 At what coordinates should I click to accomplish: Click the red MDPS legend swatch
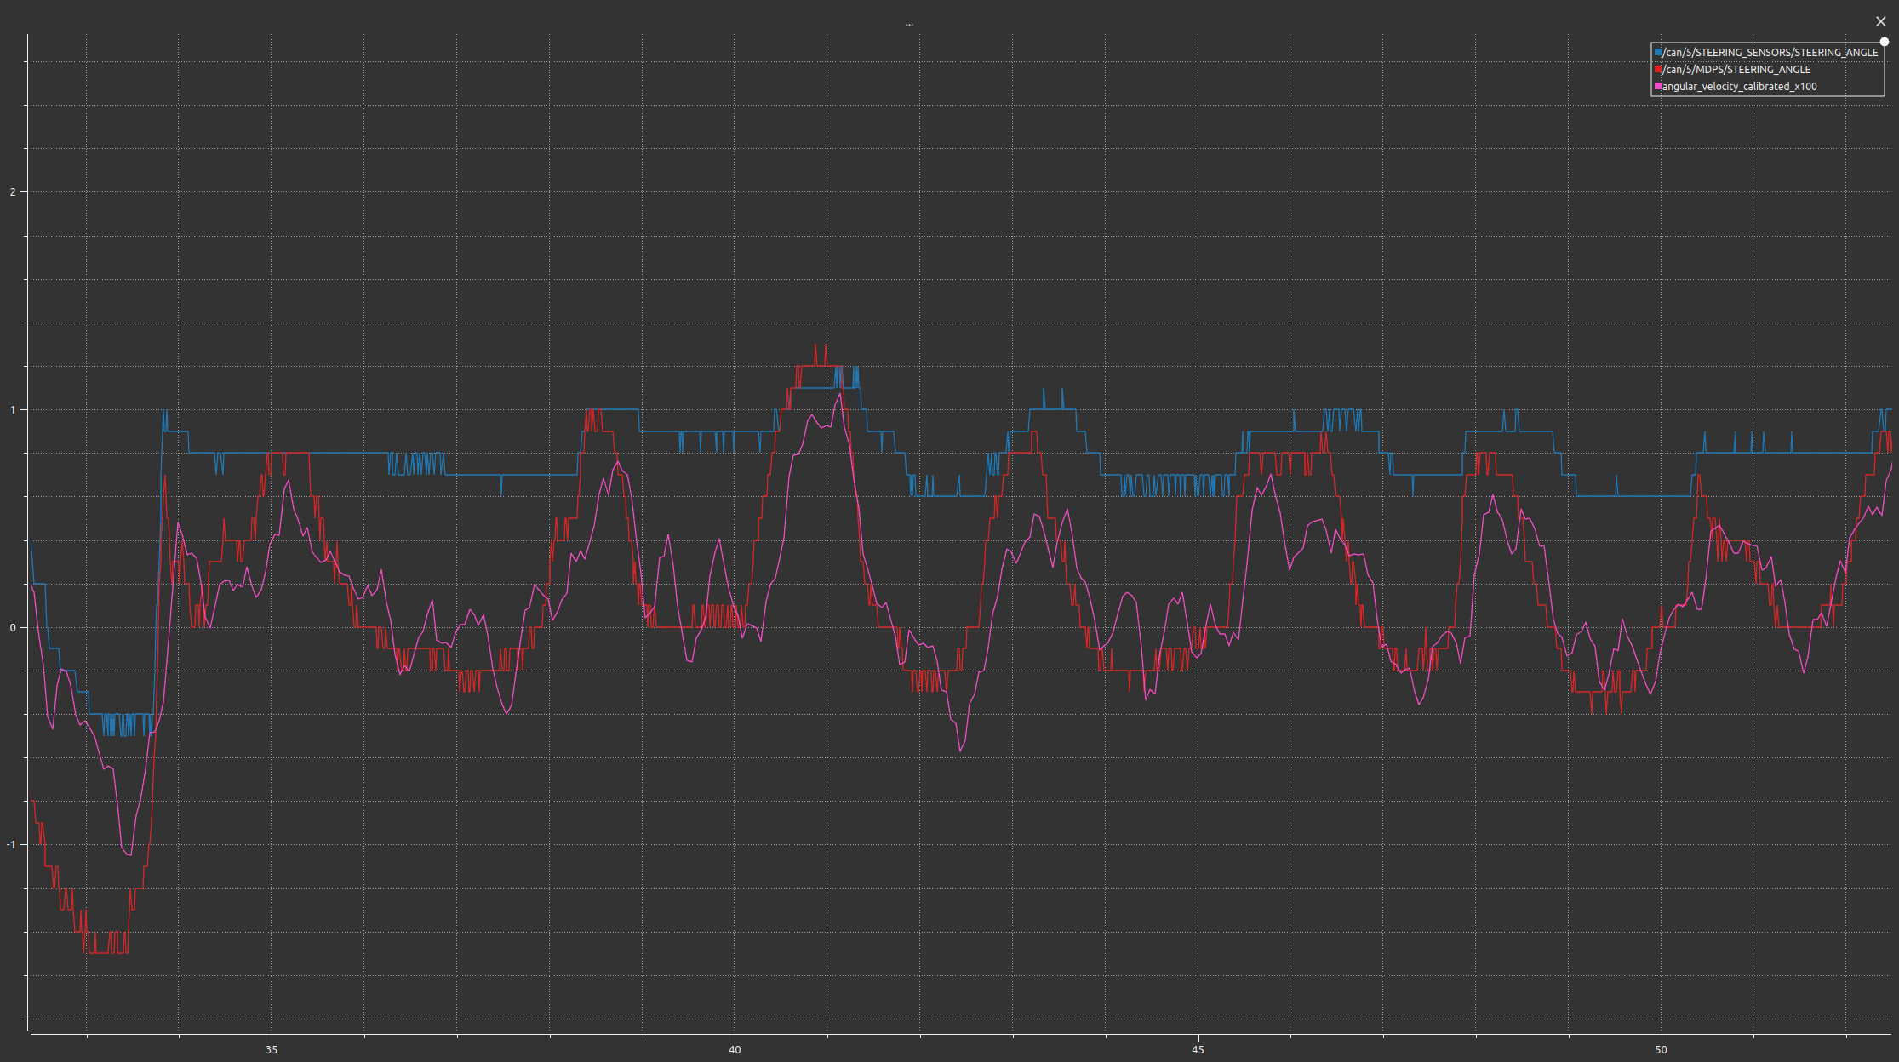tap(1658, 70)
